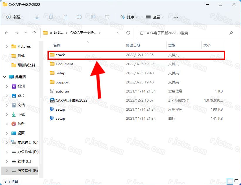Click the Copy icon in the toolbar

tap(51, 17)
